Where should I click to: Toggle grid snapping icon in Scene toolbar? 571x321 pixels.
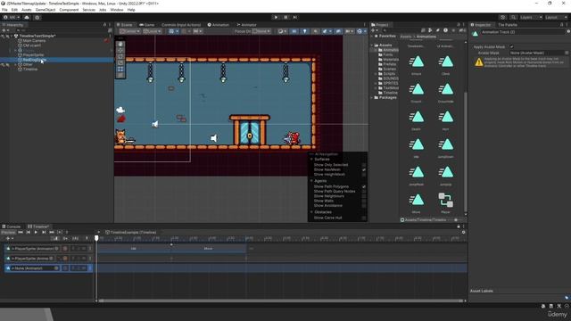tap(171, 31)
